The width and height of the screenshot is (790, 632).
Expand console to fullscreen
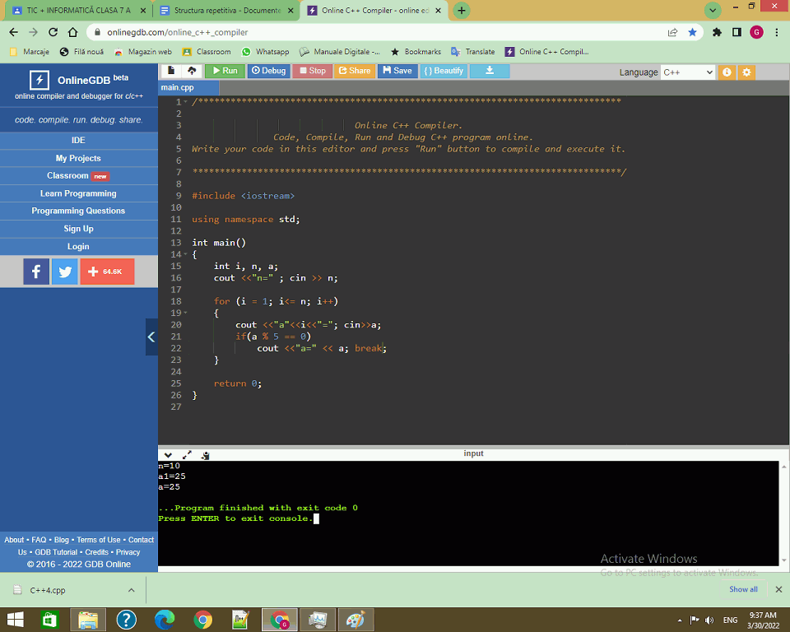click(x=187, y=454)
